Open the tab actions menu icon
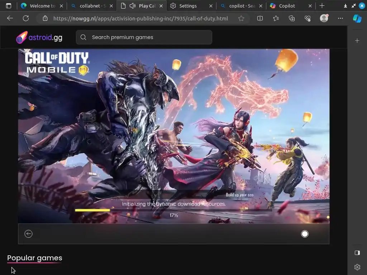 [x=9, y=6]
